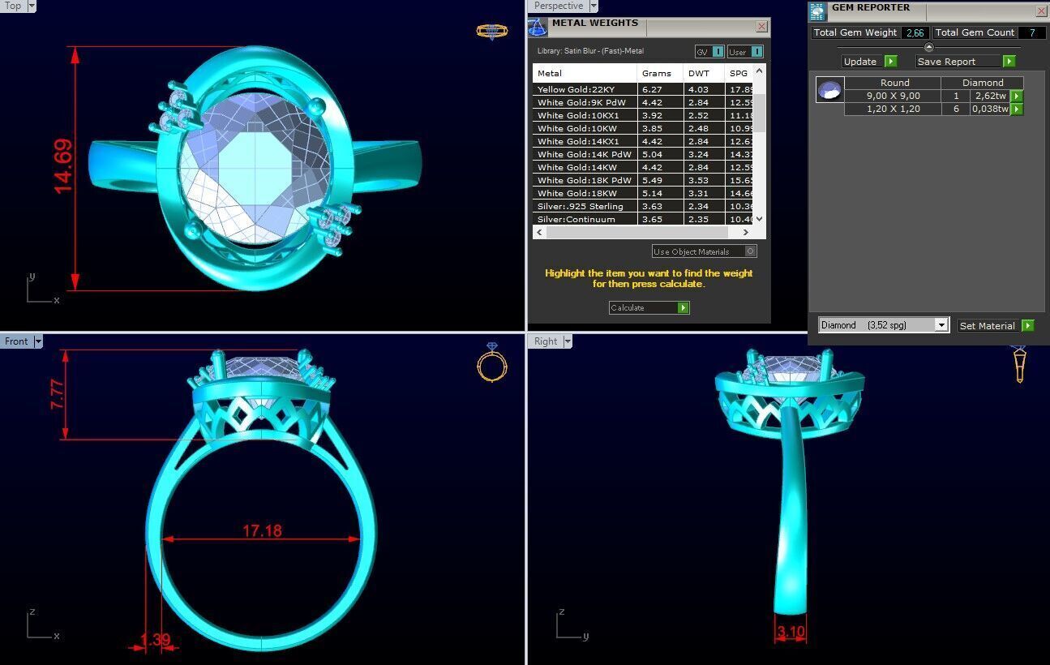Click the Update button in Gem Reporter

[862, 62]
